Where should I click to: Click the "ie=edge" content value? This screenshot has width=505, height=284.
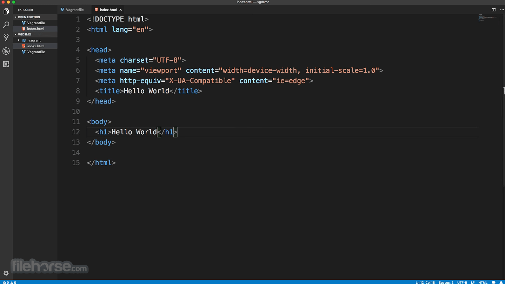[291, 81]
